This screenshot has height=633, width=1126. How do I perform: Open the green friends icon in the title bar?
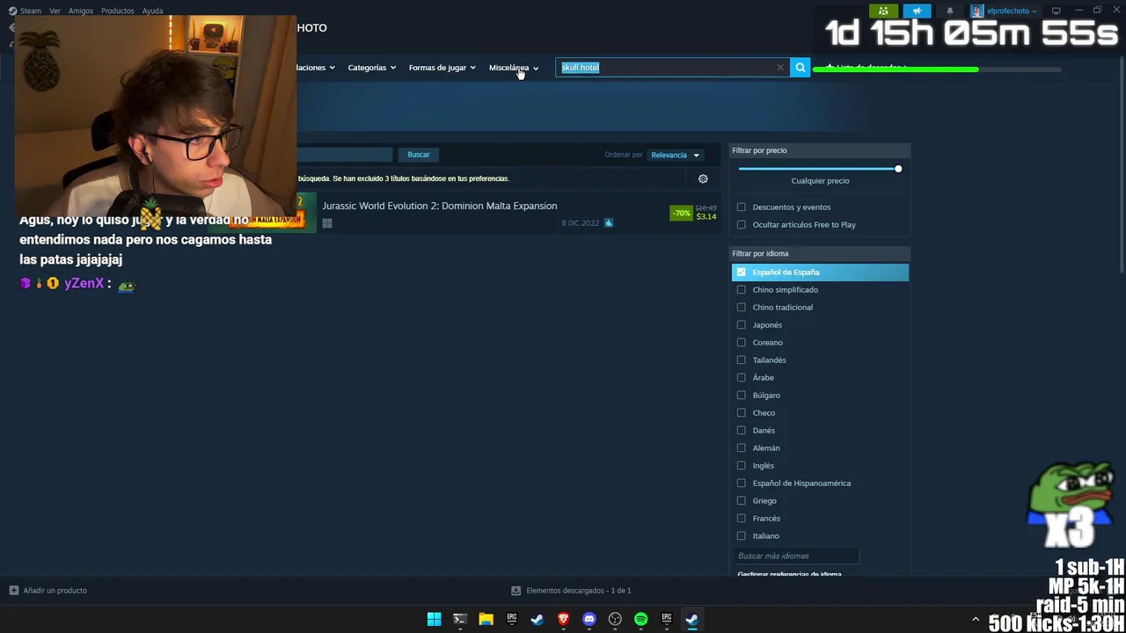tap(883, 11)
